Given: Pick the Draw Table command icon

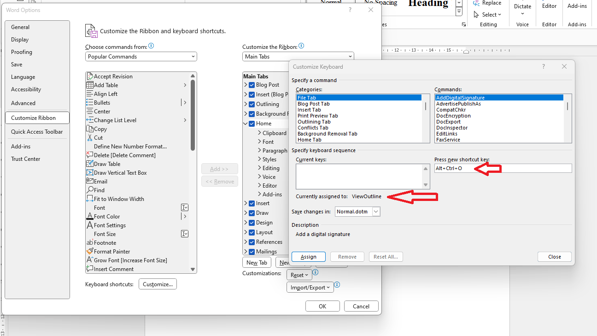Looking at the screenshot, I should 90,164.
